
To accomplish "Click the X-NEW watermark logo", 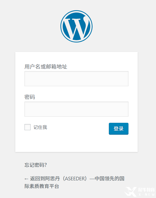I will click(131, 192).
